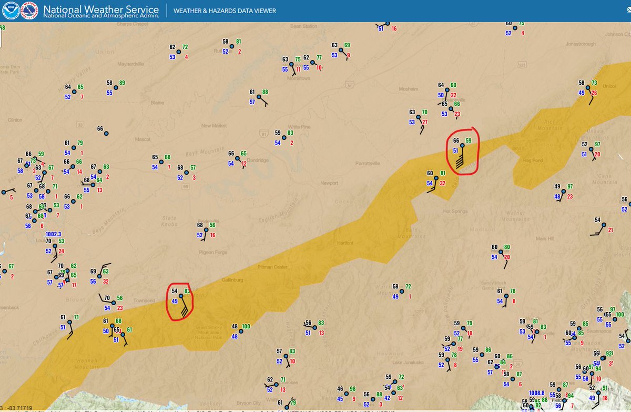Select station marker reading 68/57 with wind 3
Viewport: 631px width, 412px height.
(x=187, y=173)
